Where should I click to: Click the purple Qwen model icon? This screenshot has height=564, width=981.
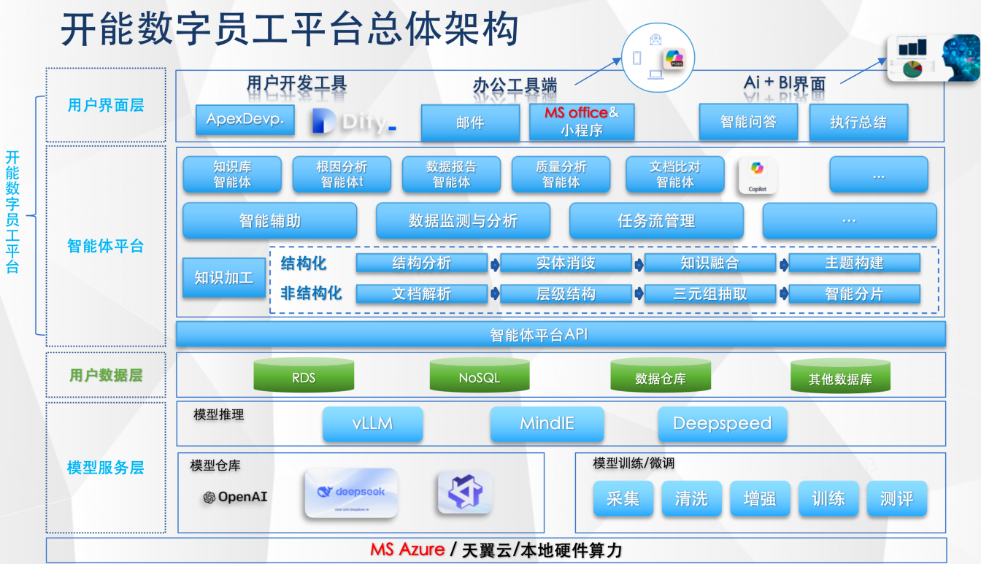[x=464, y=492]
